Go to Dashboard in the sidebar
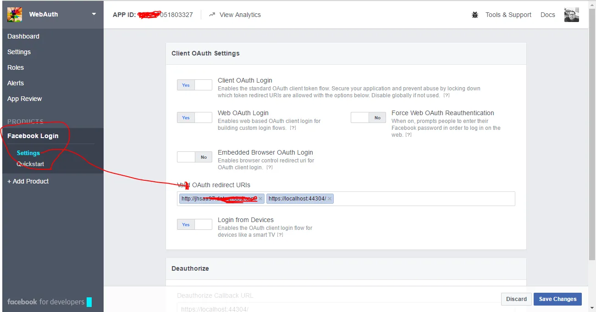Viewport: 596px width, 312px height. point(23,36)
